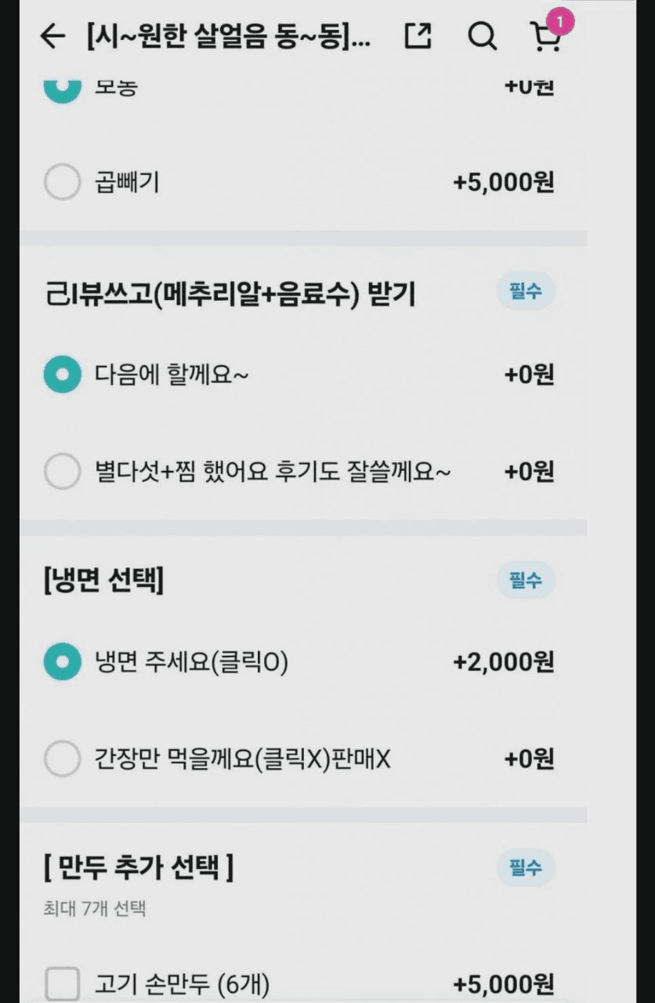This screenshot has height=1003, width=655.
Task: Tap the +2,000원 price for 냉면
Action: [504, 663]
